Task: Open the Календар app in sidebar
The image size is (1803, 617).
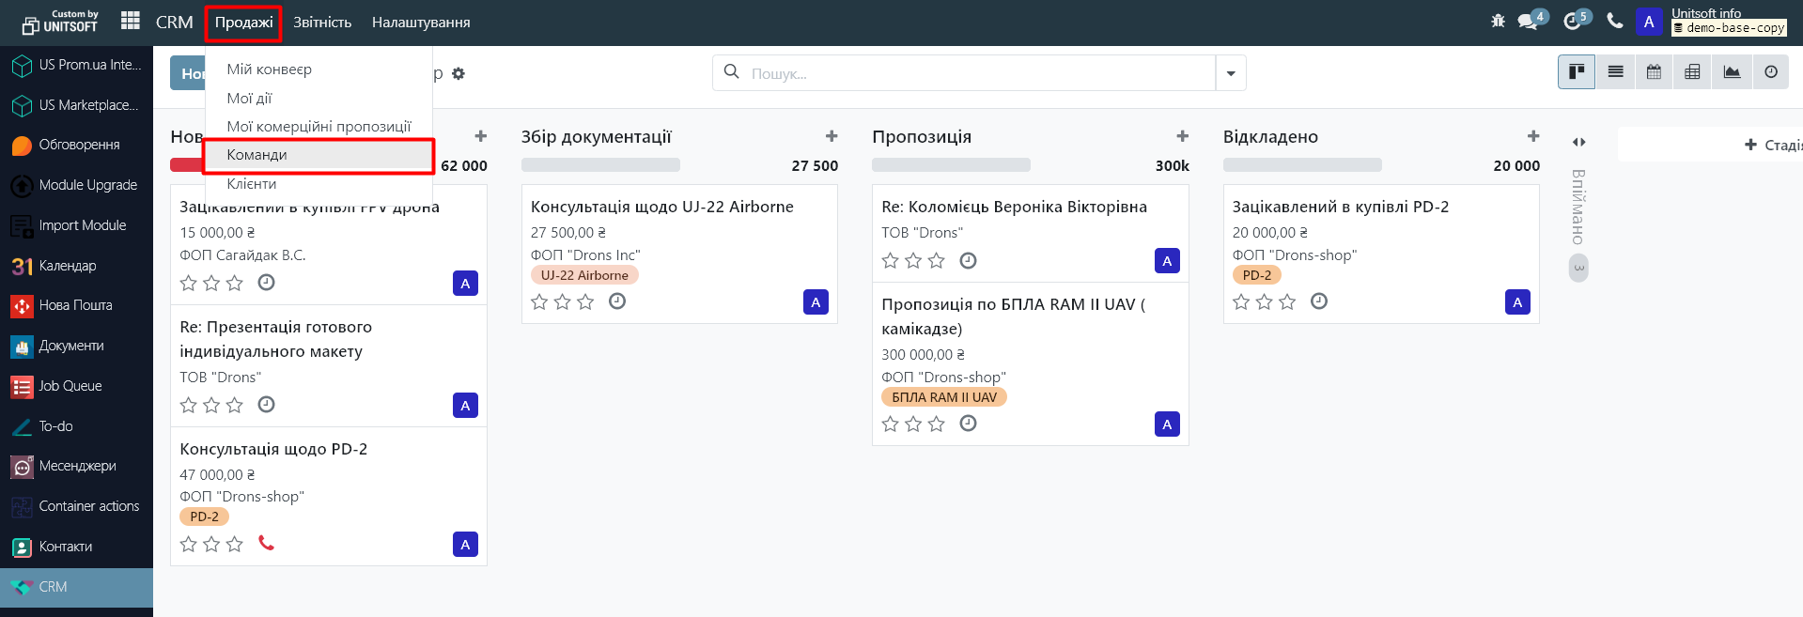Action: (76, 266)
